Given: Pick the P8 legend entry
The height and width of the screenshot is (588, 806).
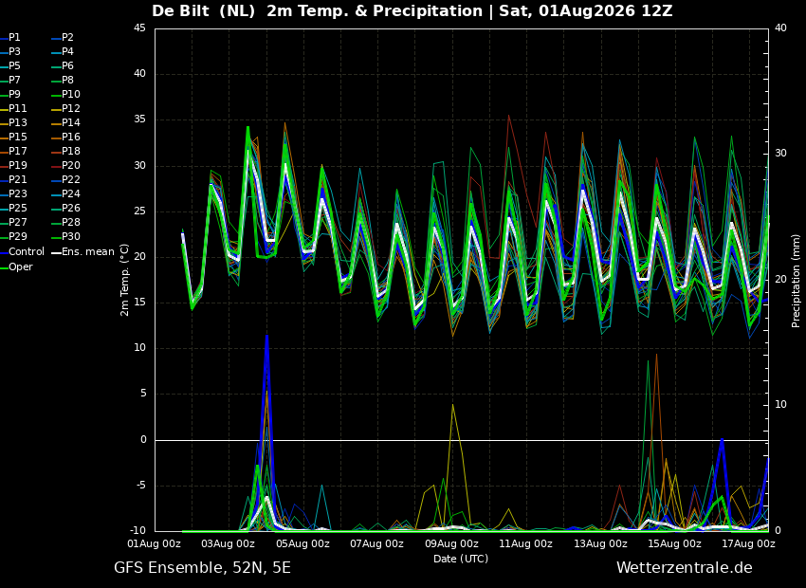Looking at the screenshot, I should pos(64,81).
